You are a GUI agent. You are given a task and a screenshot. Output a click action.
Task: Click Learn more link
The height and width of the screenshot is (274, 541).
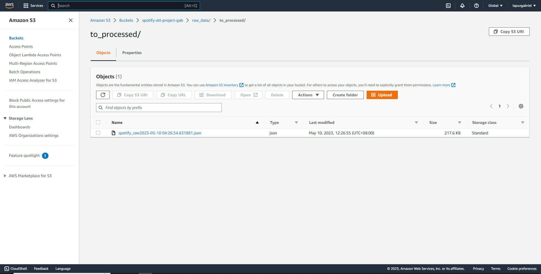441,85
